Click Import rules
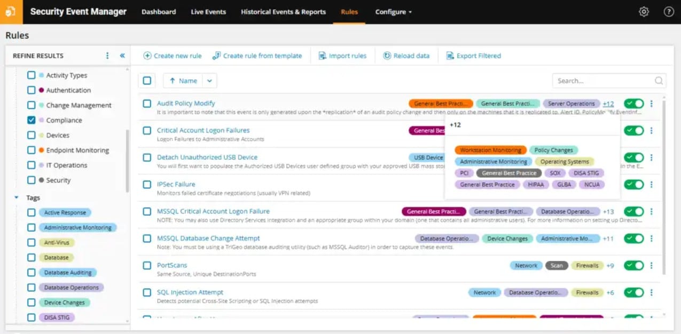The height and width of the screenshot is (334, 681). pos(342,55)
